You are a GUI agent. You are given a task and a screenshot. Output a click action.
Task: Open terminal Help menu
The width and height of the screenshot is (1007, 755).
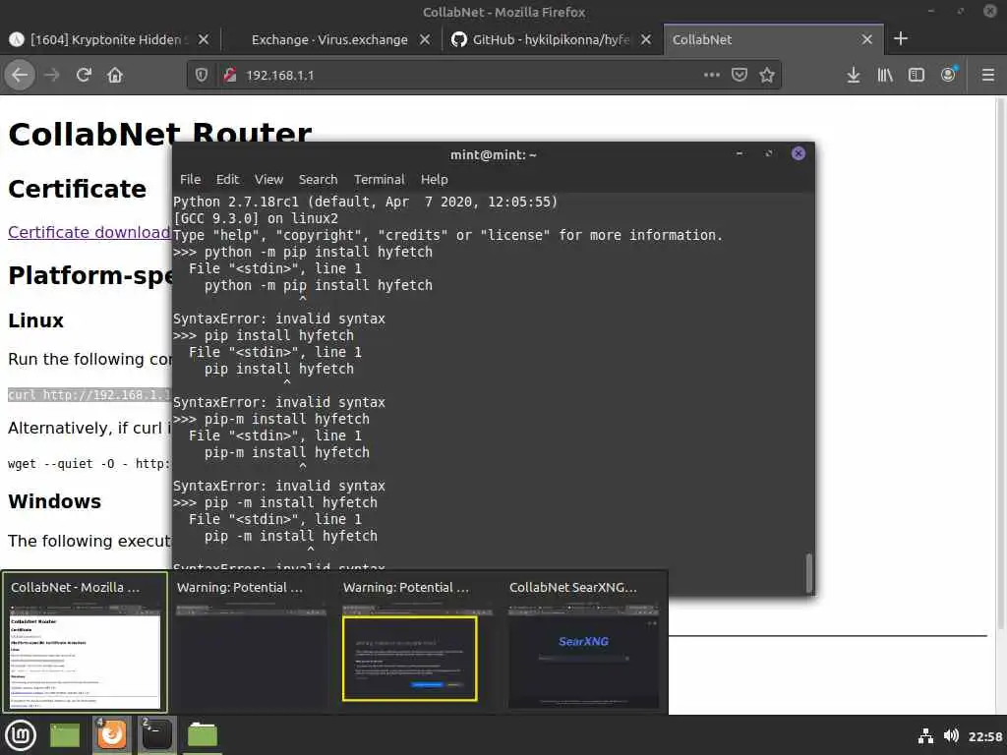tap(434, 180)
